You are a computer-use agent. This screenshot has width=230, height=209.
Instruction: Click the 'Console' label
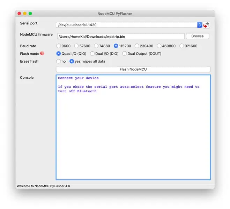(27, 78)
